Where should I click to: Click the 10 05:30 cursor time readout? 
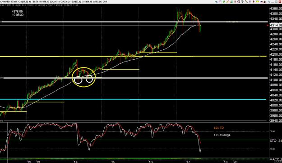18,15
